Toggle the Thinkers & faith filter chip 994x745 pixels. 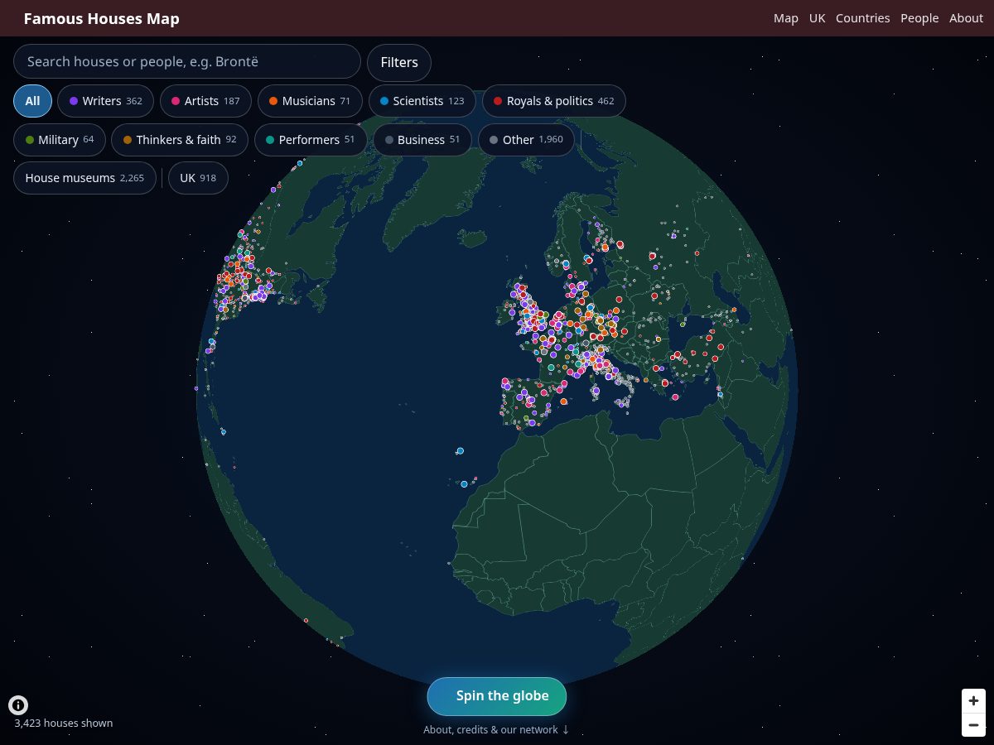[180, 140]
